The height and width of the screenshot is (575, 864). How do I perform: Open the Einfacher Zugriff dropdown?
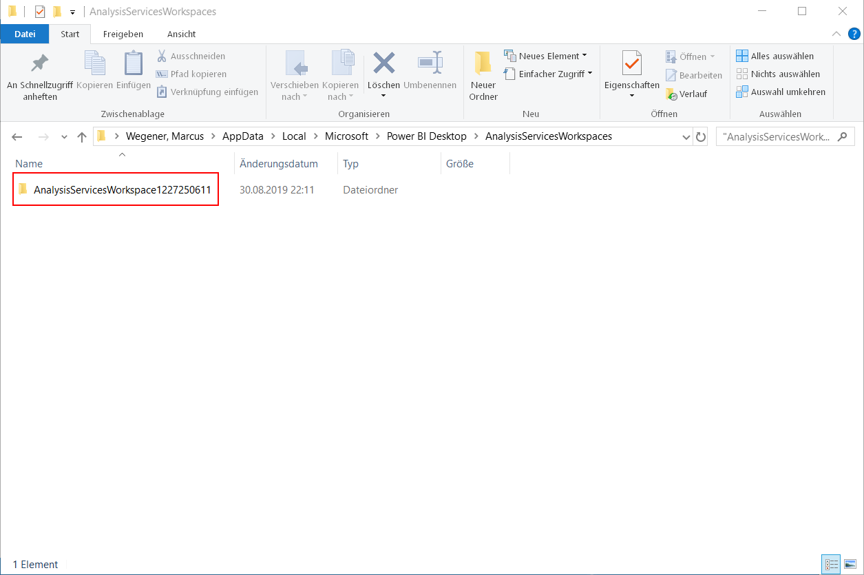[548, 74]
